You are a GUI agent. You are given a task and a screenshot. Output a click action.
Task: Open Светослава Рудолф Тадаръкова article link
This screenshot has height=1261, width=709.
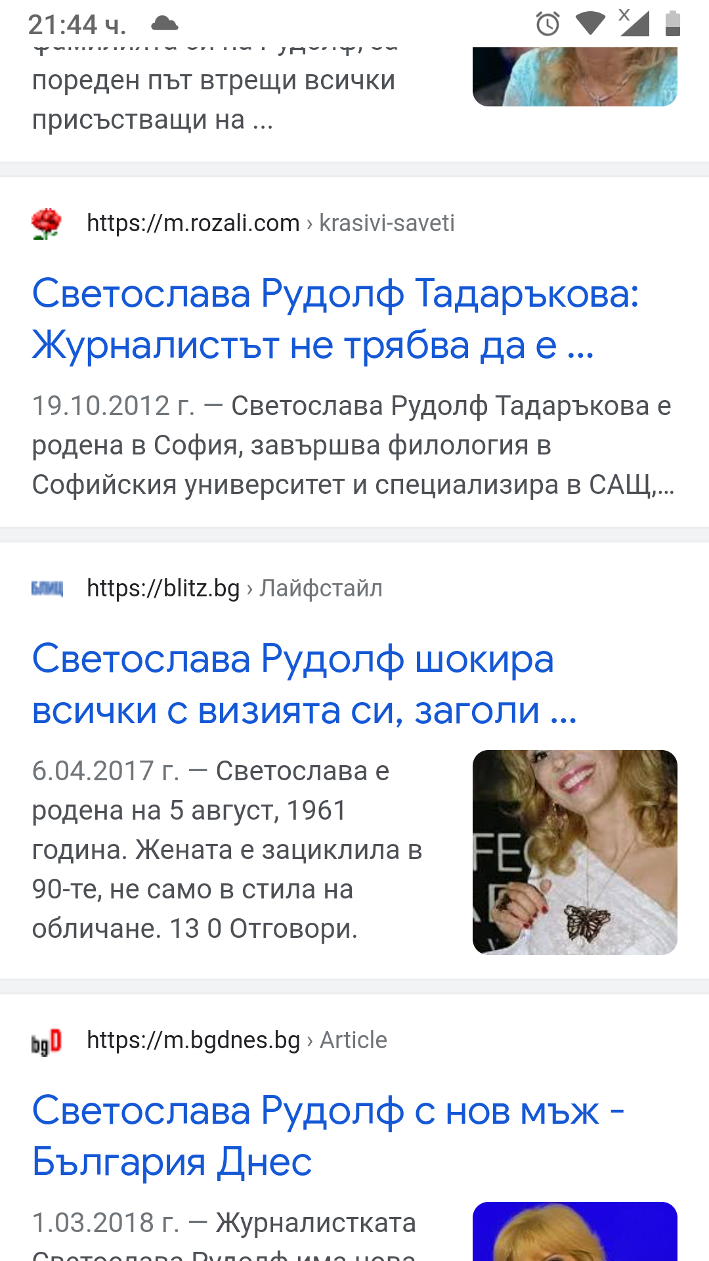click(x=335, y=319)
